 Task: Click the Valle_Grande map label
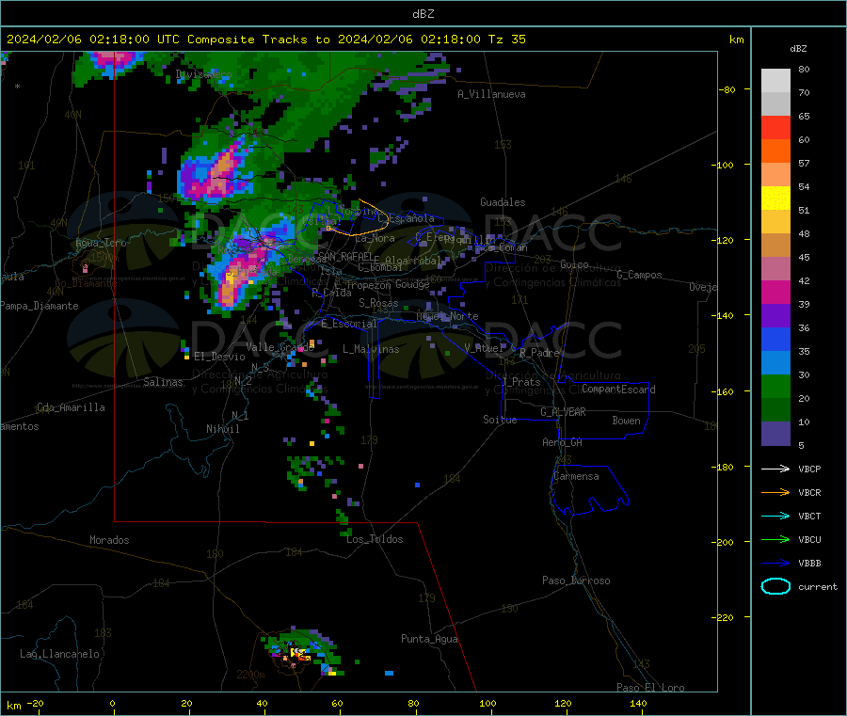coord(280,347)
